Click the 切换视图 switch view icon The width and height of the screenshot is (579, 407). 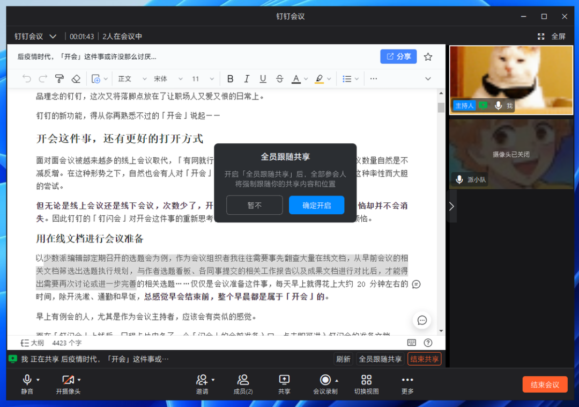[x=366, y=384]
